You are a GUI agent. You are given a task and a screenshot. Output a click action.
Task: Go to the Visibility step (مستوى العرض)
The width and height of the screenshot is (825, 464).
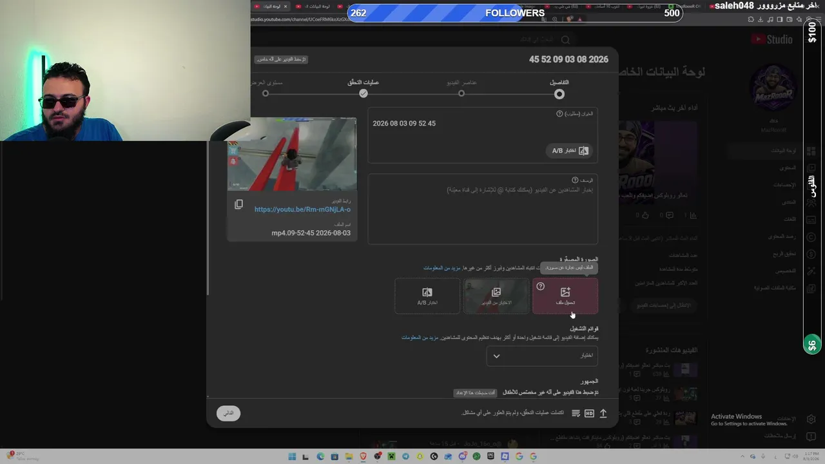click(266, 88)
